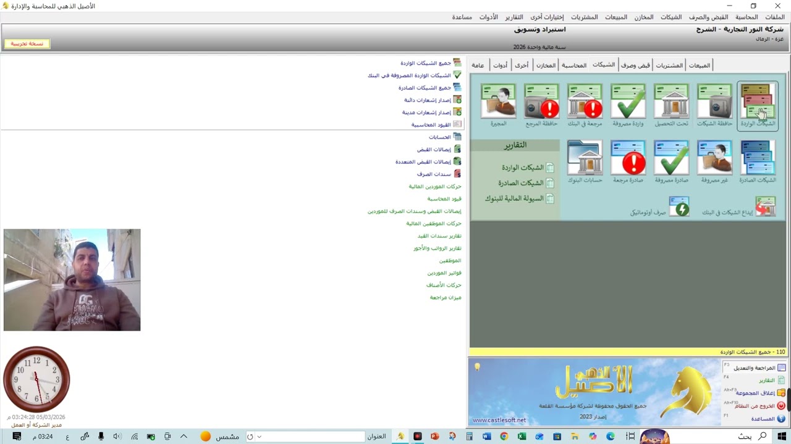Screen dimensions: 791x444
Task: Open الشيكات الصادرة outgoing cheques icon
Action: (758, 162)
